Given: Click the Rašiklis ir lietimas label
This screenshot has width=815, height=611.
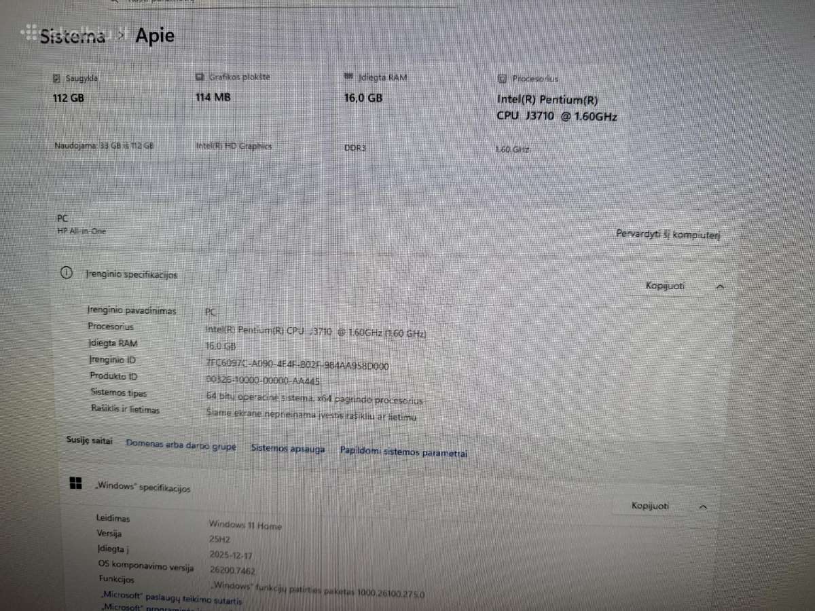Looking at the screenshot, I should coord(126,409).
